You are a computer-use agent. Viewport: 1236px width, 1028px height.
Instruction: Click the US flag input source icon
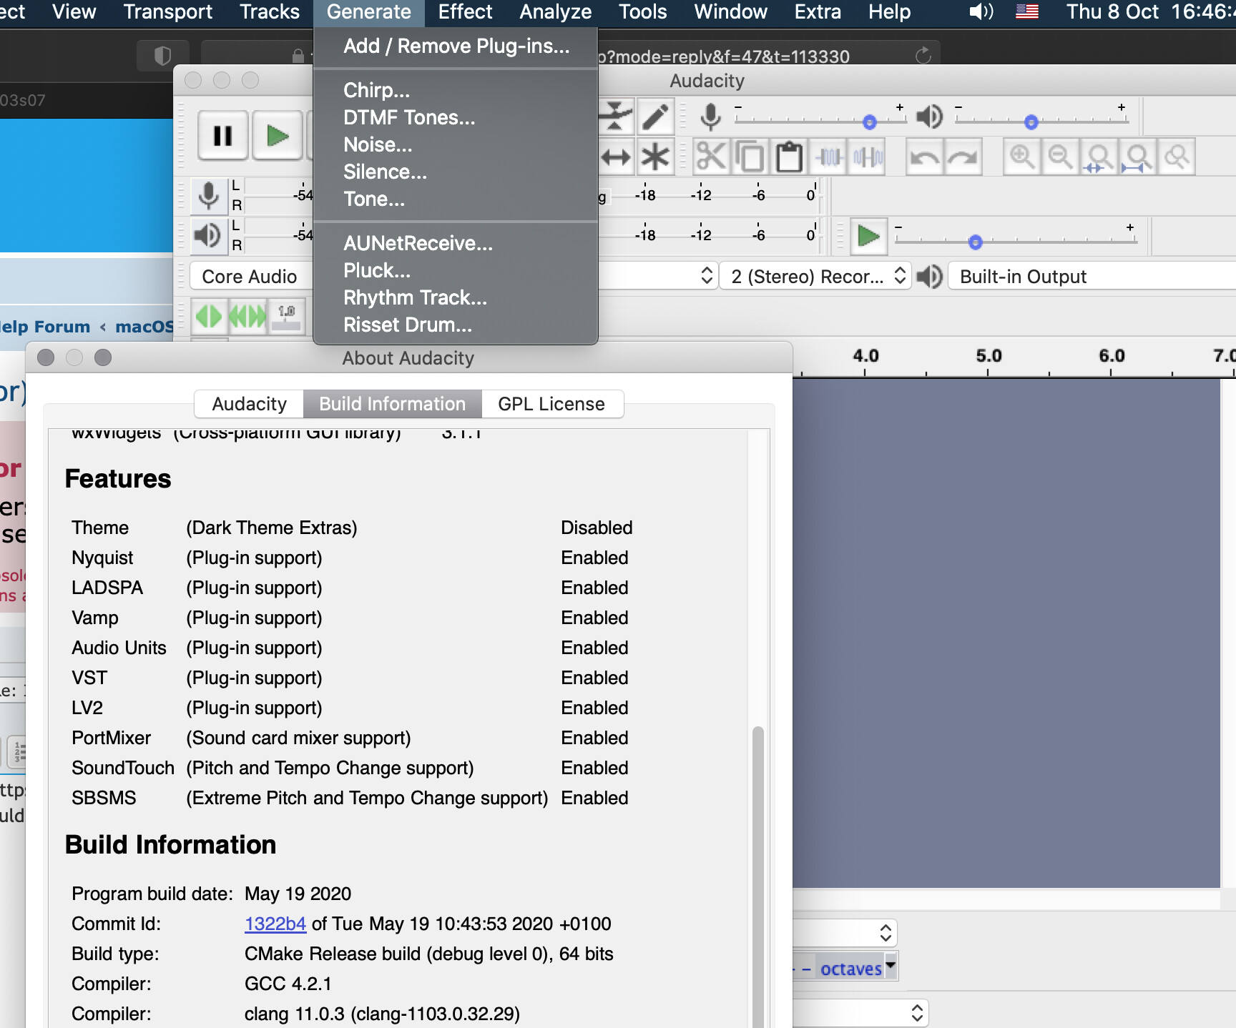coord(1027,11)
